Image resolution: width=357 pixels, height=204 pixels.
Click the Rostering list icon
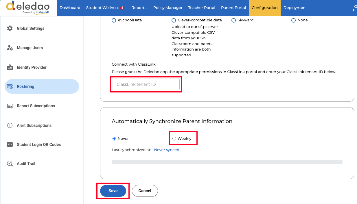click(10, 86)
